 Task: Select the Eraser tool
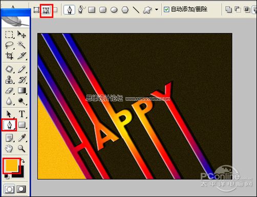[x=9, y=91]
